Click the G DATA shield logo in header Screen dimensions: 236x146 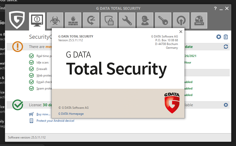point(17,20)
